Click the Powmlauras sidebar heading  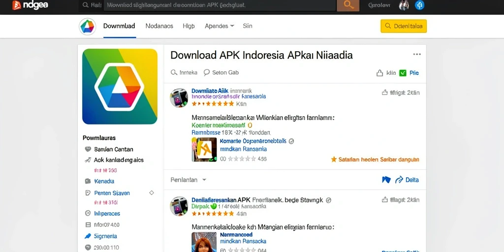[x=99, y=138]
